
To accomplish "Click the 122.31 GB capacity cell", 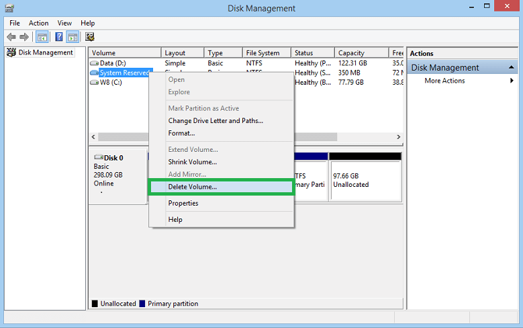I will coord(352,63).
